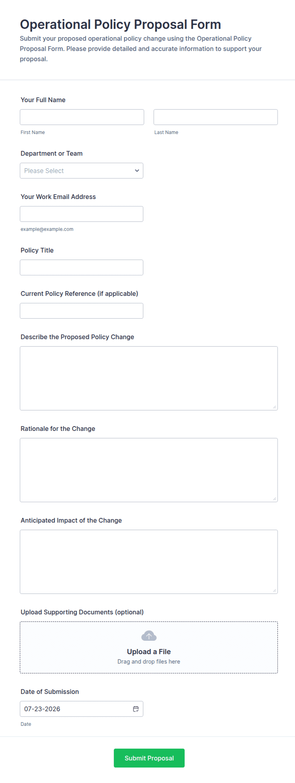295x783 pixels.
Task: Click the resize handle of Rationale textarea
Action: (x=274, y=499)
